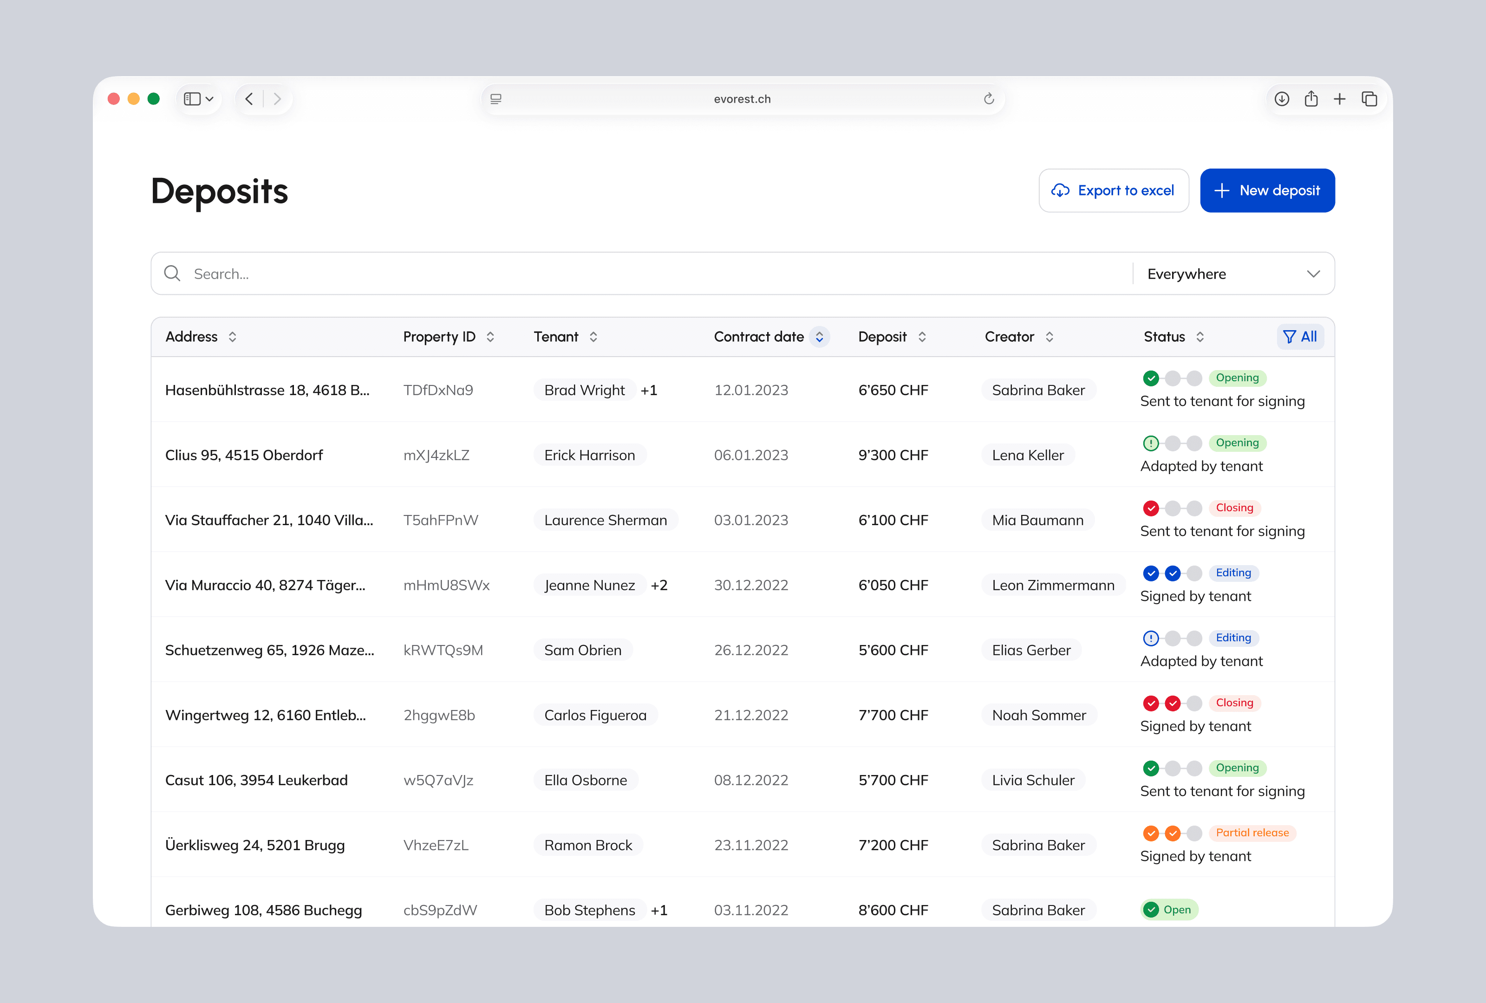This screenshot has width=1486, height=1003.
Task: Reload the evorest.ch page
Action: click(x=989, y=98)
